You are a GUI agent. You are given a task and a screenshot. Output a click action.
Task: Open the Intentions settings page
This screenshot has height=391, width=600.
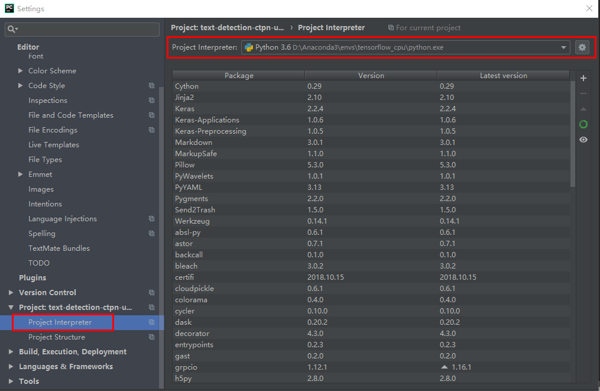click(45, 204)
